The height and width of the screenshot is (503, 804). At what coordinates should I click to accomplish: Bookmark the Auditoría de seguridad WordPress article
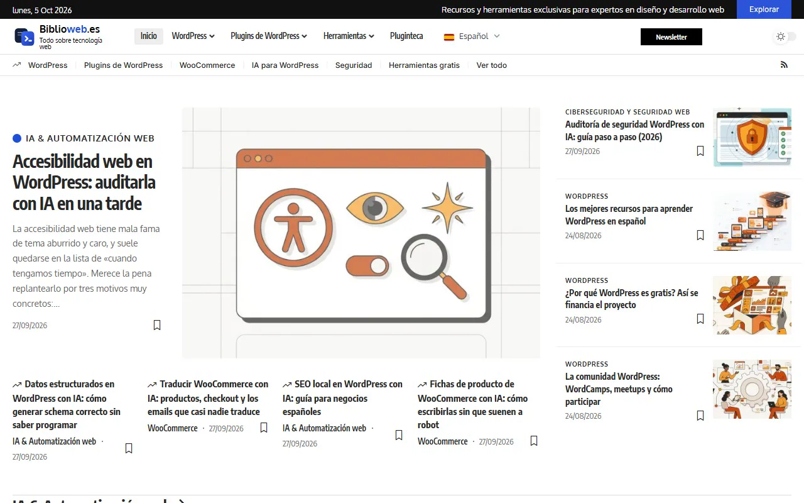[x=700, y=151]
